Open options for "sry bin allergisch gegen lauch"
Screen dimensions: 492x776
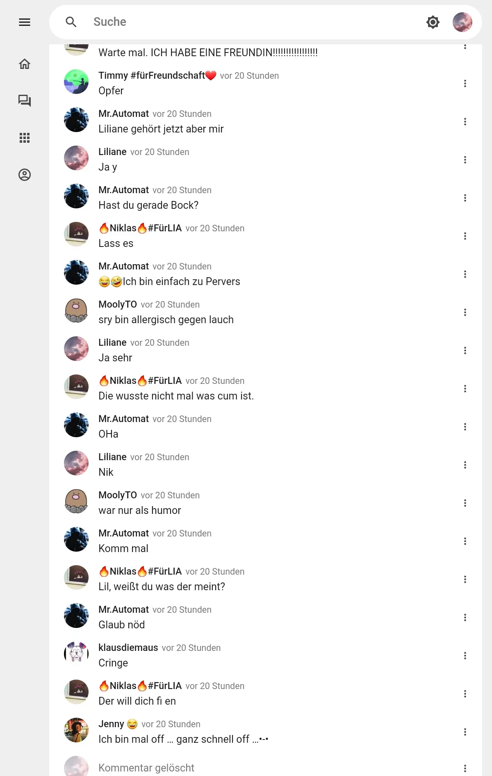pyautogui.click(x=465, y=313)
